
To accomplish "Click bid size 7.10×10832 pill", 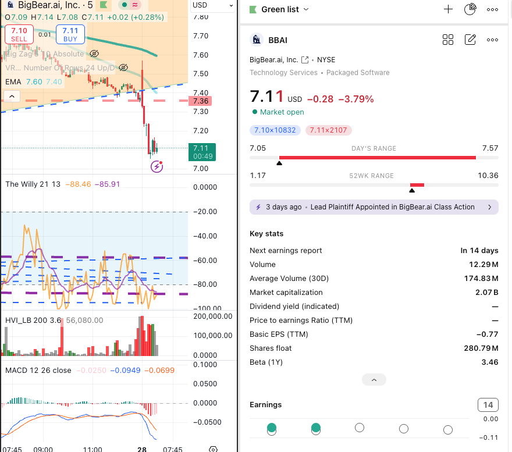I will point(275,130).
